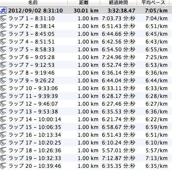This screenshot has width=172, height=170.
Task: Click the total distance 30.01 km cell
Action: click(x=86, y=11)
